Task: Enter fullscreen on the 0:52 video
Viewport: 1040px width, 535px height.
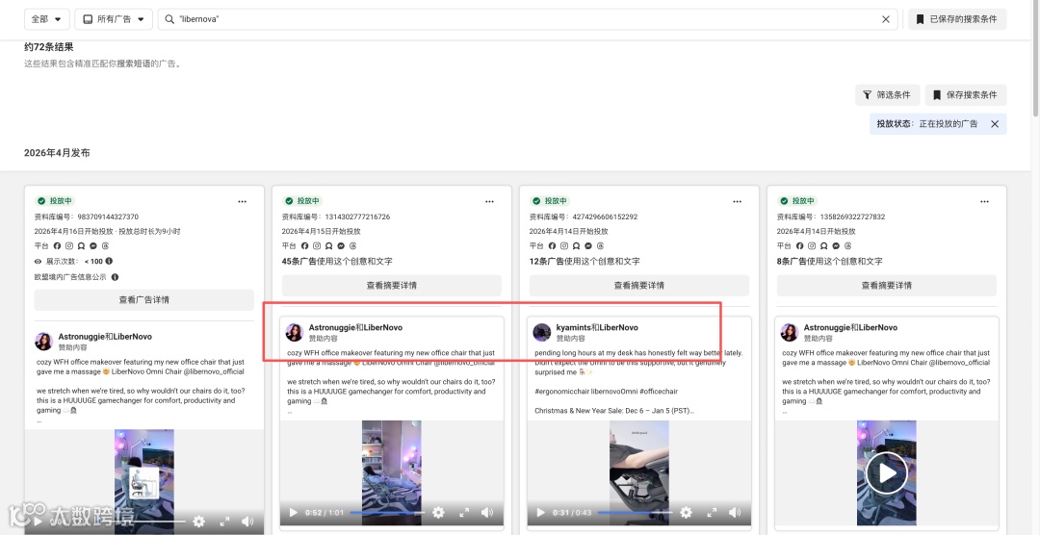Action: (464, 513)
